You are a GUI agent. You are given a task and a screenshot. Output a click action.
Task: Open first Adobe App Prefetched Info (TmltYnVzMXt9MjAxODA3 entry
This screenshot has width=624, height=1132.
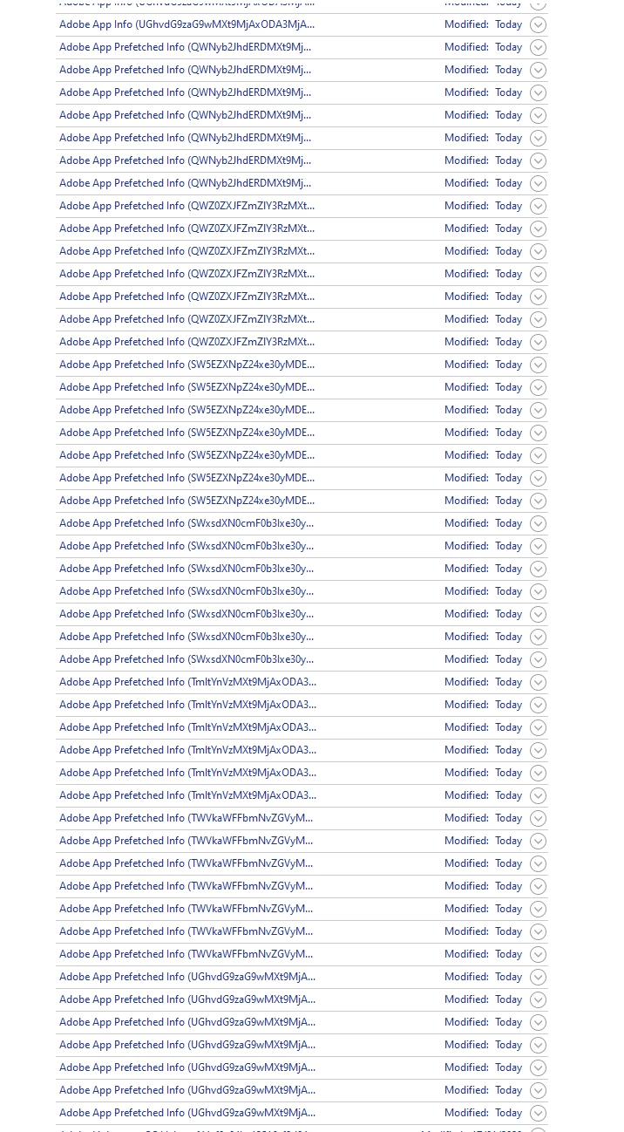pos(188,682)
